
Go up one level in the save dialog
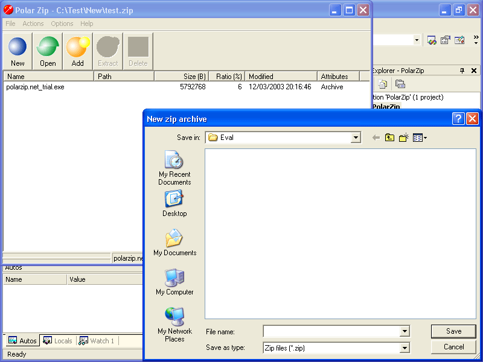pyautogui.click(x=389, y=137)
